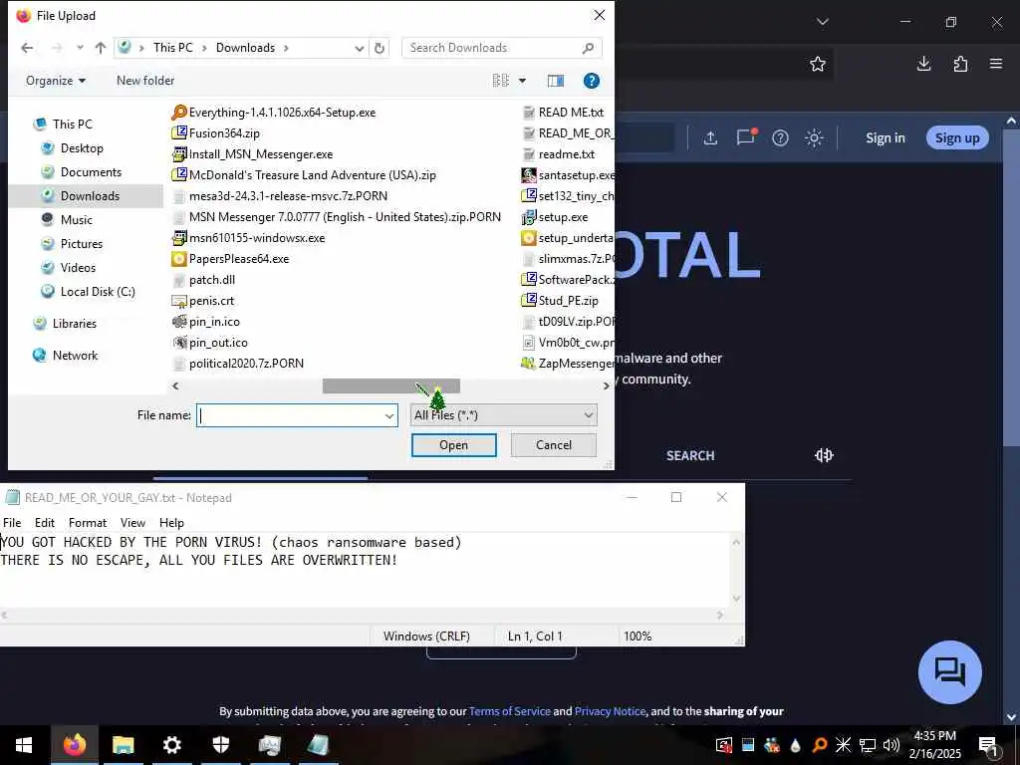Go back in File Upload dialog
Viewport: 1020px width, 765px height.
click(27, 48)
